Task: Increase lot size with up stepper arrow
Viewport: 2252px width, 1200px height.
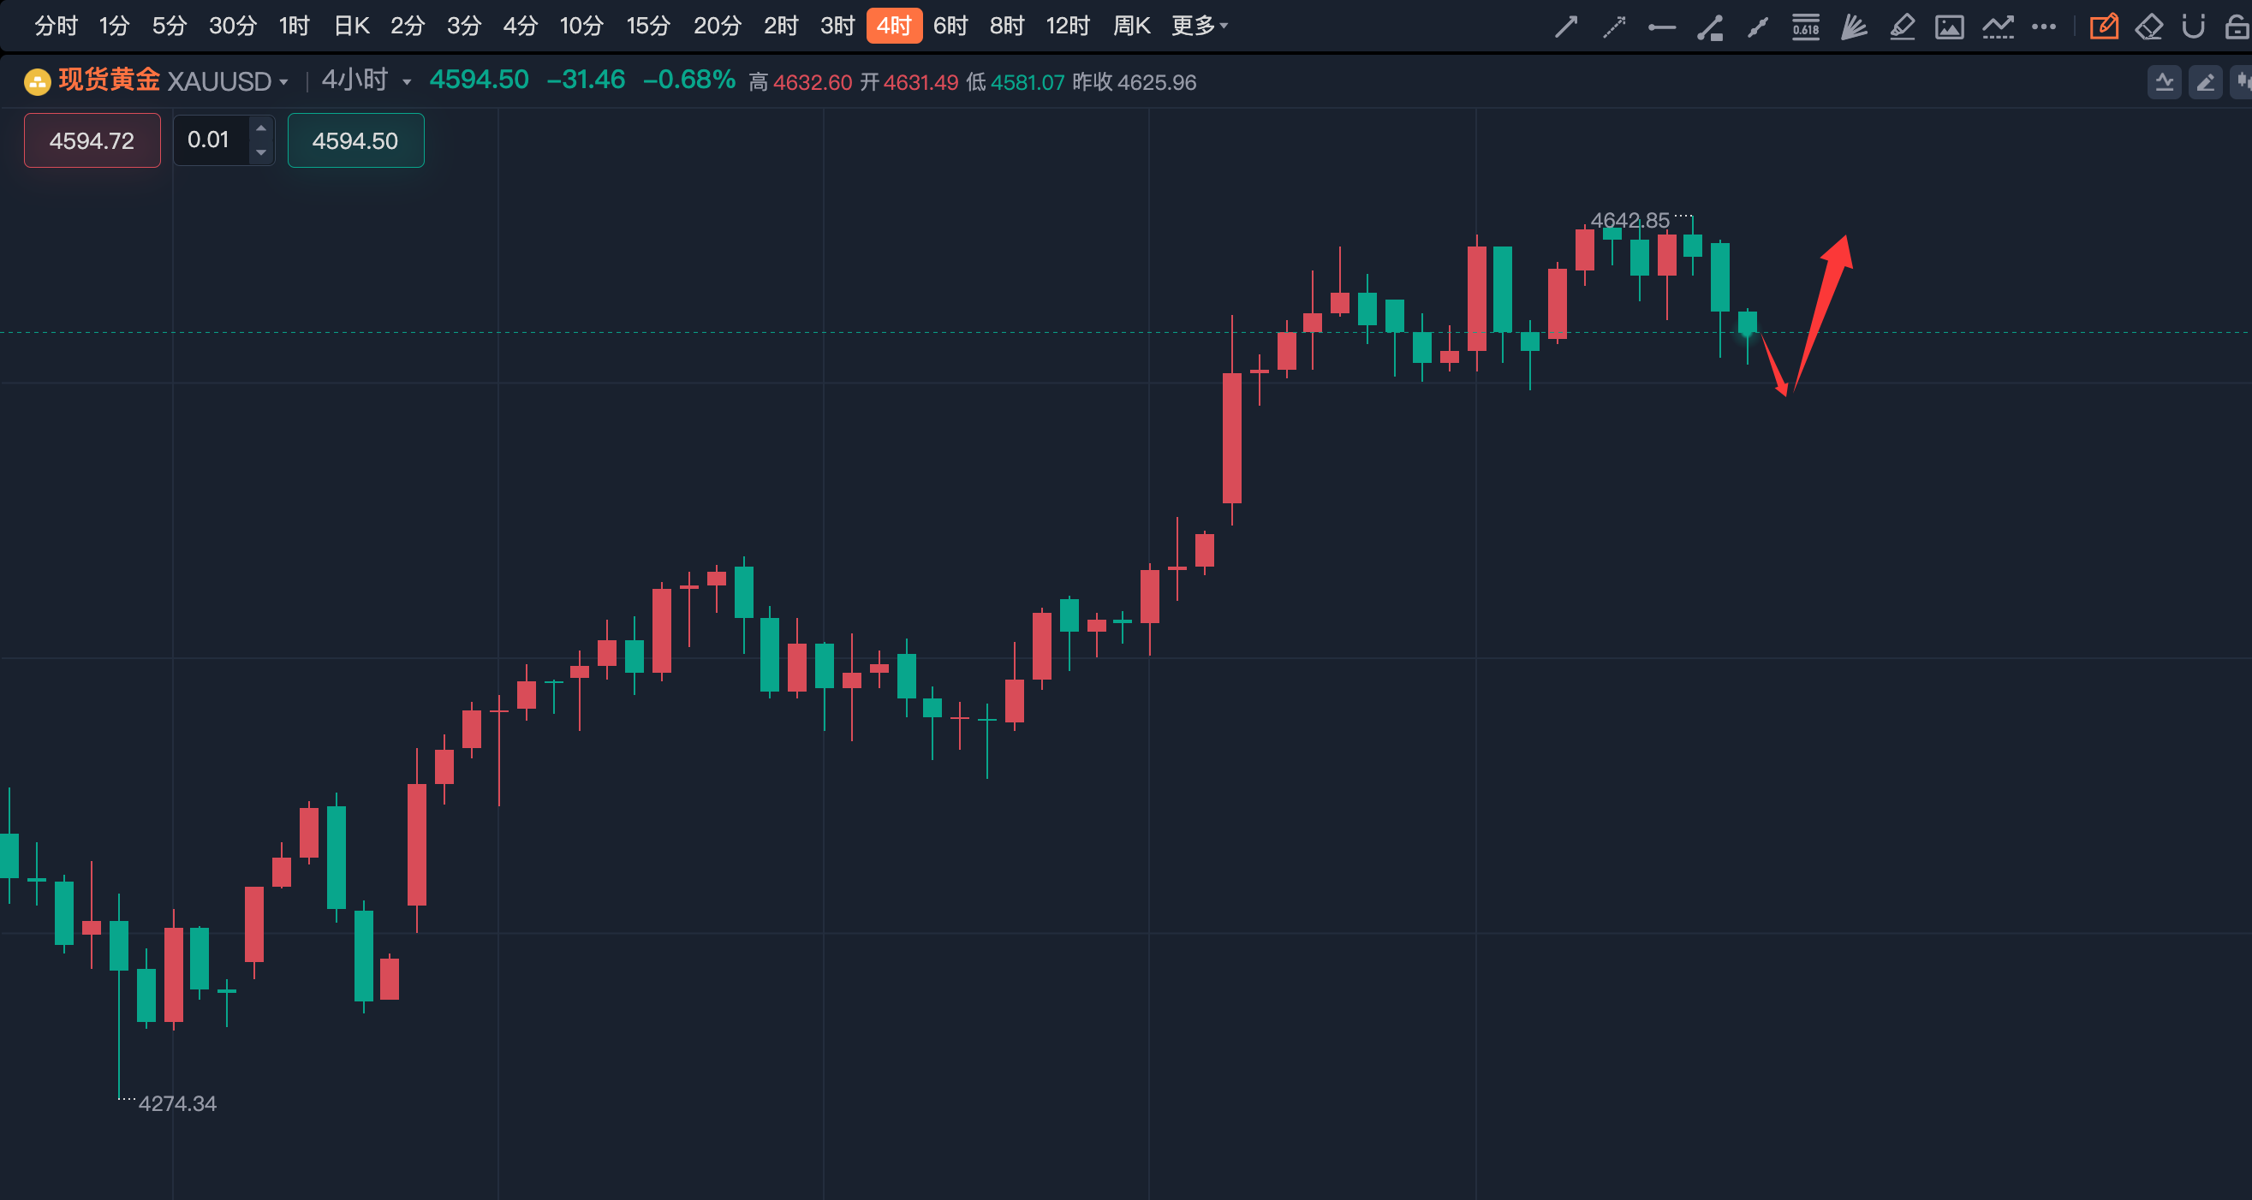Action: [x=260, y=128]
